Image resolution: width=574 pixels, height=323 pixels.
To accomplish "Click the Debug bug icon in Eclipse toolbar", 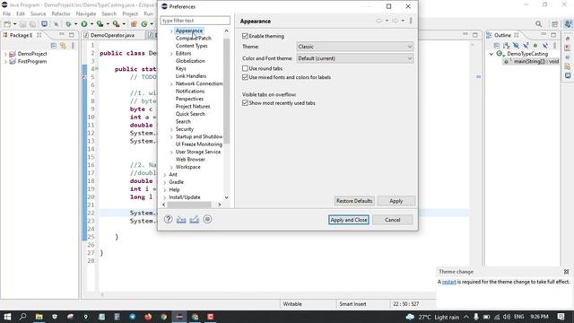I will (x=68, y=24).
